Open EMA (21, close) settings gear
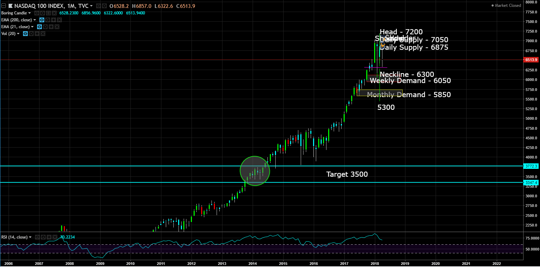The image size is (540, 267). click(45, 27)
